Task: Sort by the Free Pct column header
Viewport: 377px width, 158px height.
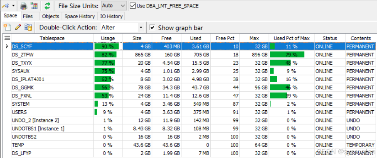Action: coord(225,38)
